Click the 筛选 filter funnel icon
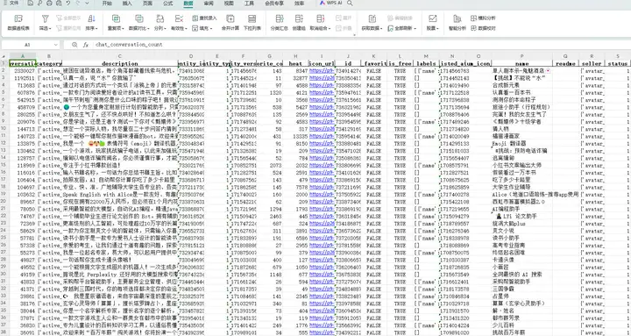Viewport: 631px width, 336px height. [x=45, y=19]
